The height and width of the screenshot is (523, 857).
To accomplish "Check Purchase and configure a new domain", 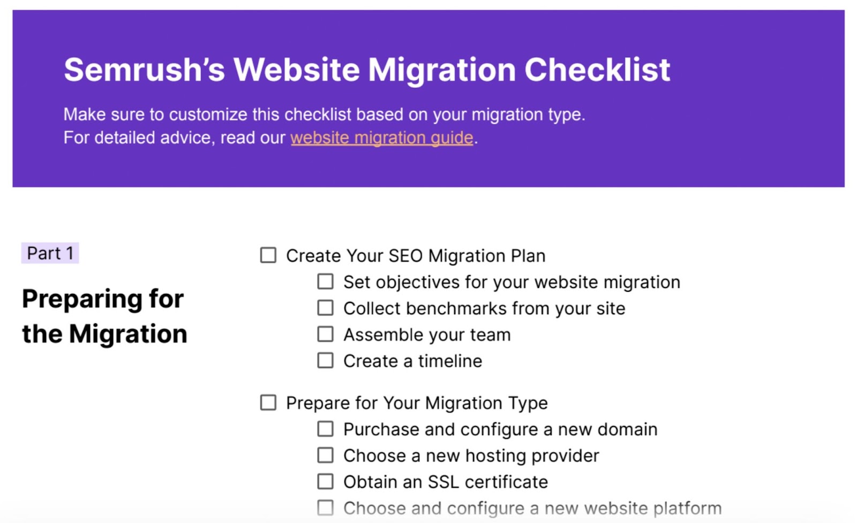I will [325, 429].
